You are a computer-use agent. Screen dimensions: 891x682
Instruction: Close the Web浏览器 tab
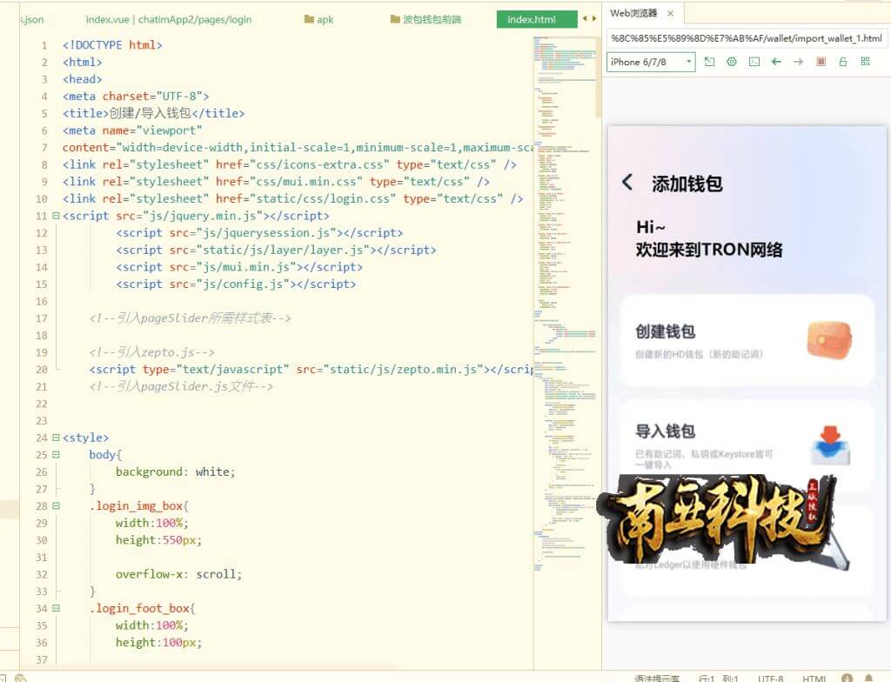pos(671,13)
